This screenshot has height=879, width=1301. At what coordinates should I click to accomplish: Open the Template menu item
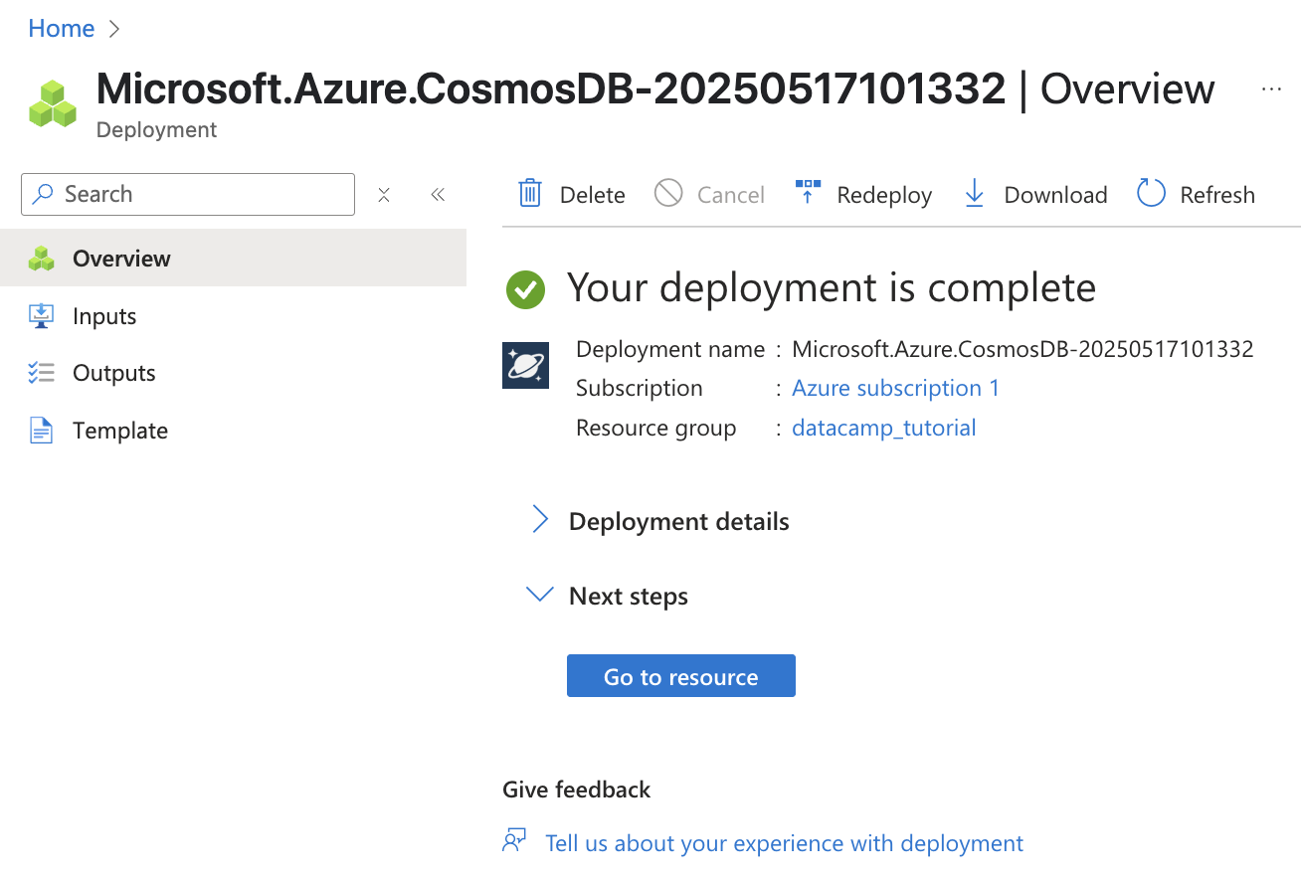233,431
